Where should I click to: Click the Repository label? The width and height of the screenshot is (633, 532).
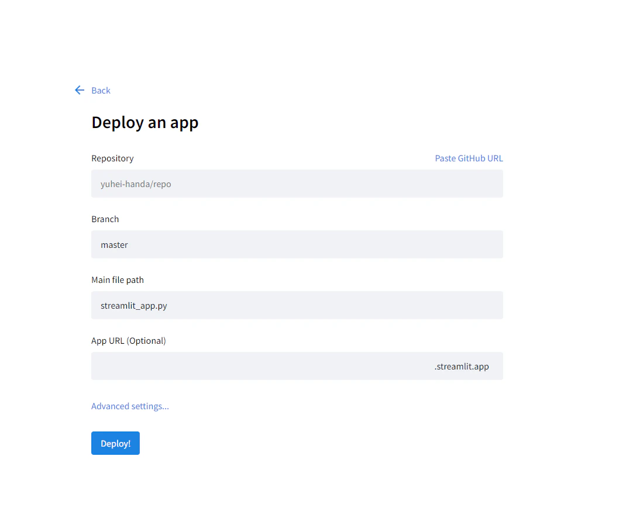(x=113, y=158)
